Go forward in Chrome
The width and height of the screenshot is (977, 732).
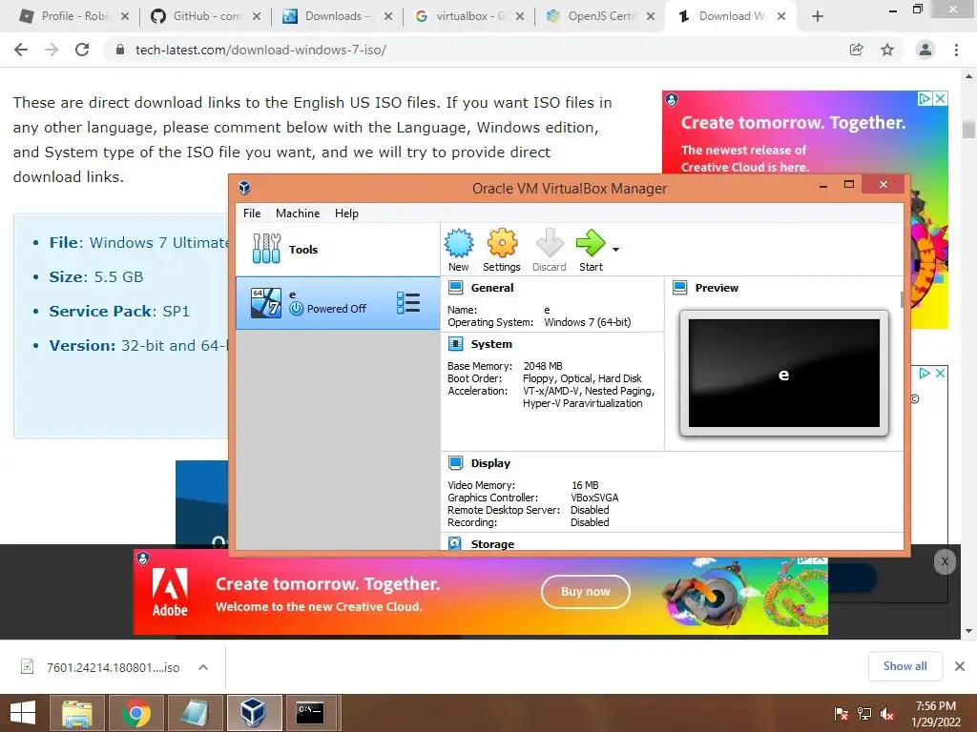(52, 50)
